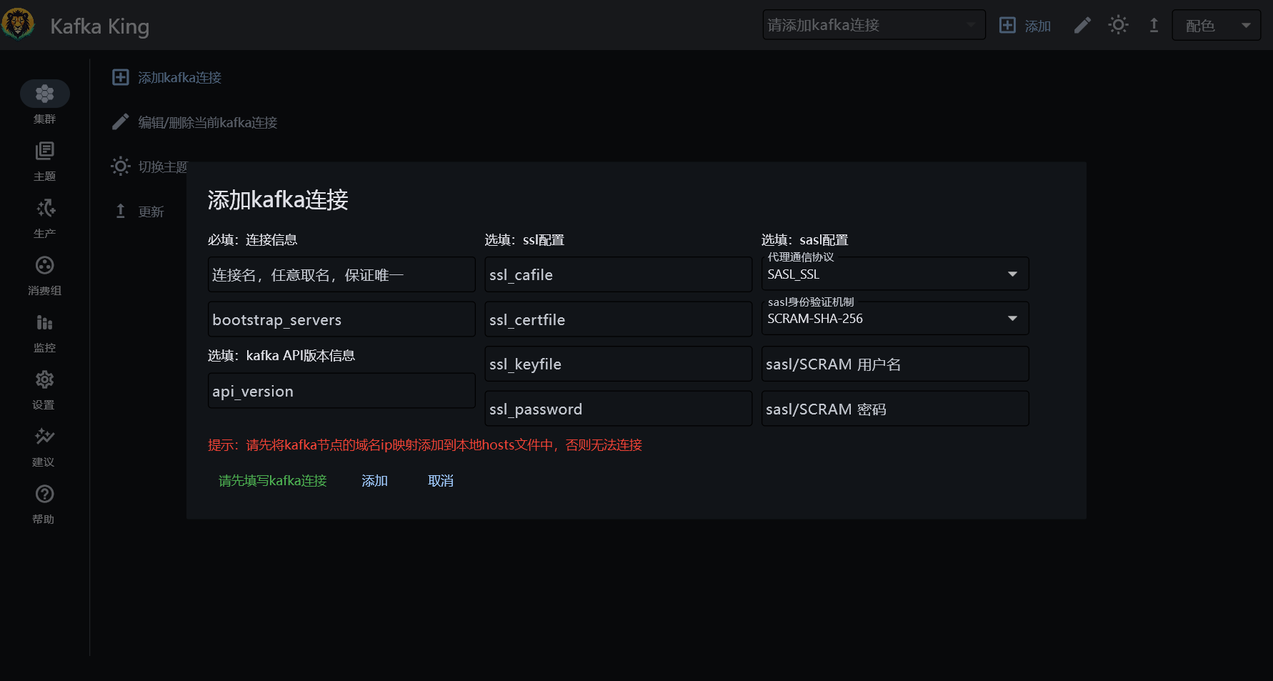Image resolution: width=1273 pixels, height=681 pixels.
Task: Open the 监控 monitoring sidebar icon
Action: [x=44, y=322]
